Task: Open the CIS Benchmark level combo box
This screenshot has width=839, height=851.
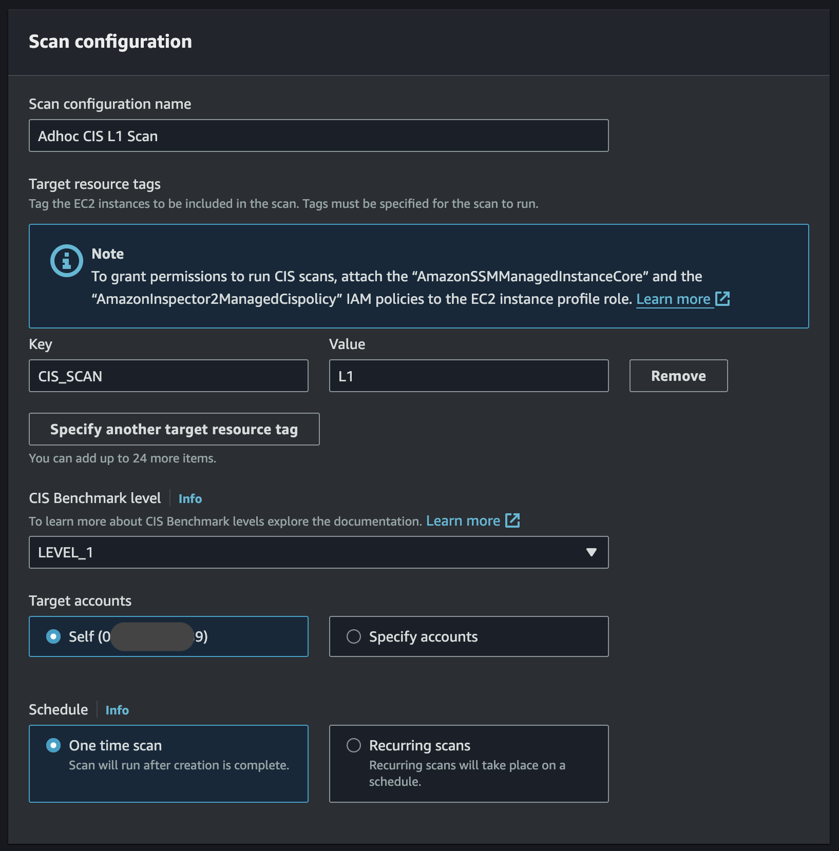Action: pos(318,552)
